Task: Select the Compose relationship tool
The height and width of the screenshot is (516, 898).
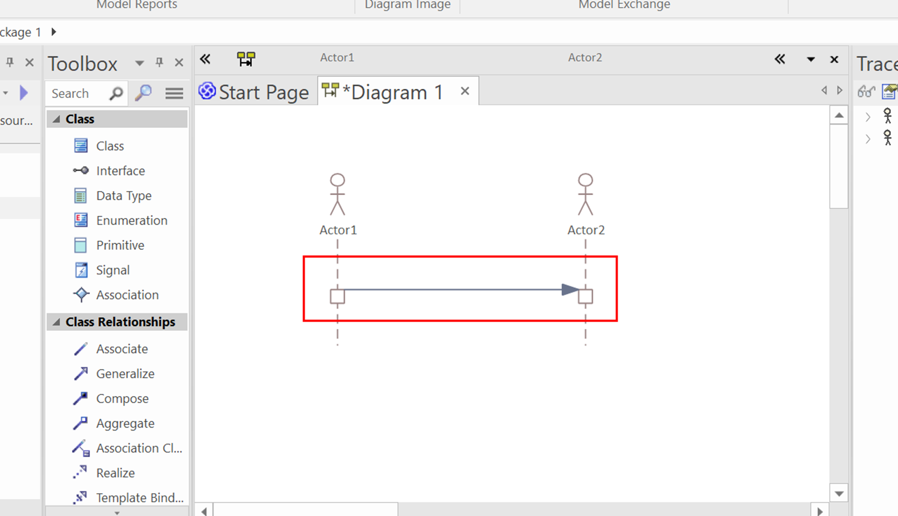Action: pyautogui.click(x=122, y=399)
